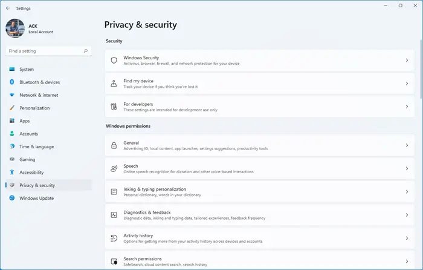Click the Windows Security shield icon
This screenshot has width=423, height=270.
pyautogui.click(x=114, y=61)
